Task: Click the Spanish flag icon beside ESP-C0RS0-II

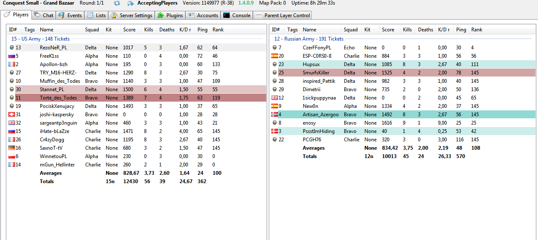Action: coord(275,56)
